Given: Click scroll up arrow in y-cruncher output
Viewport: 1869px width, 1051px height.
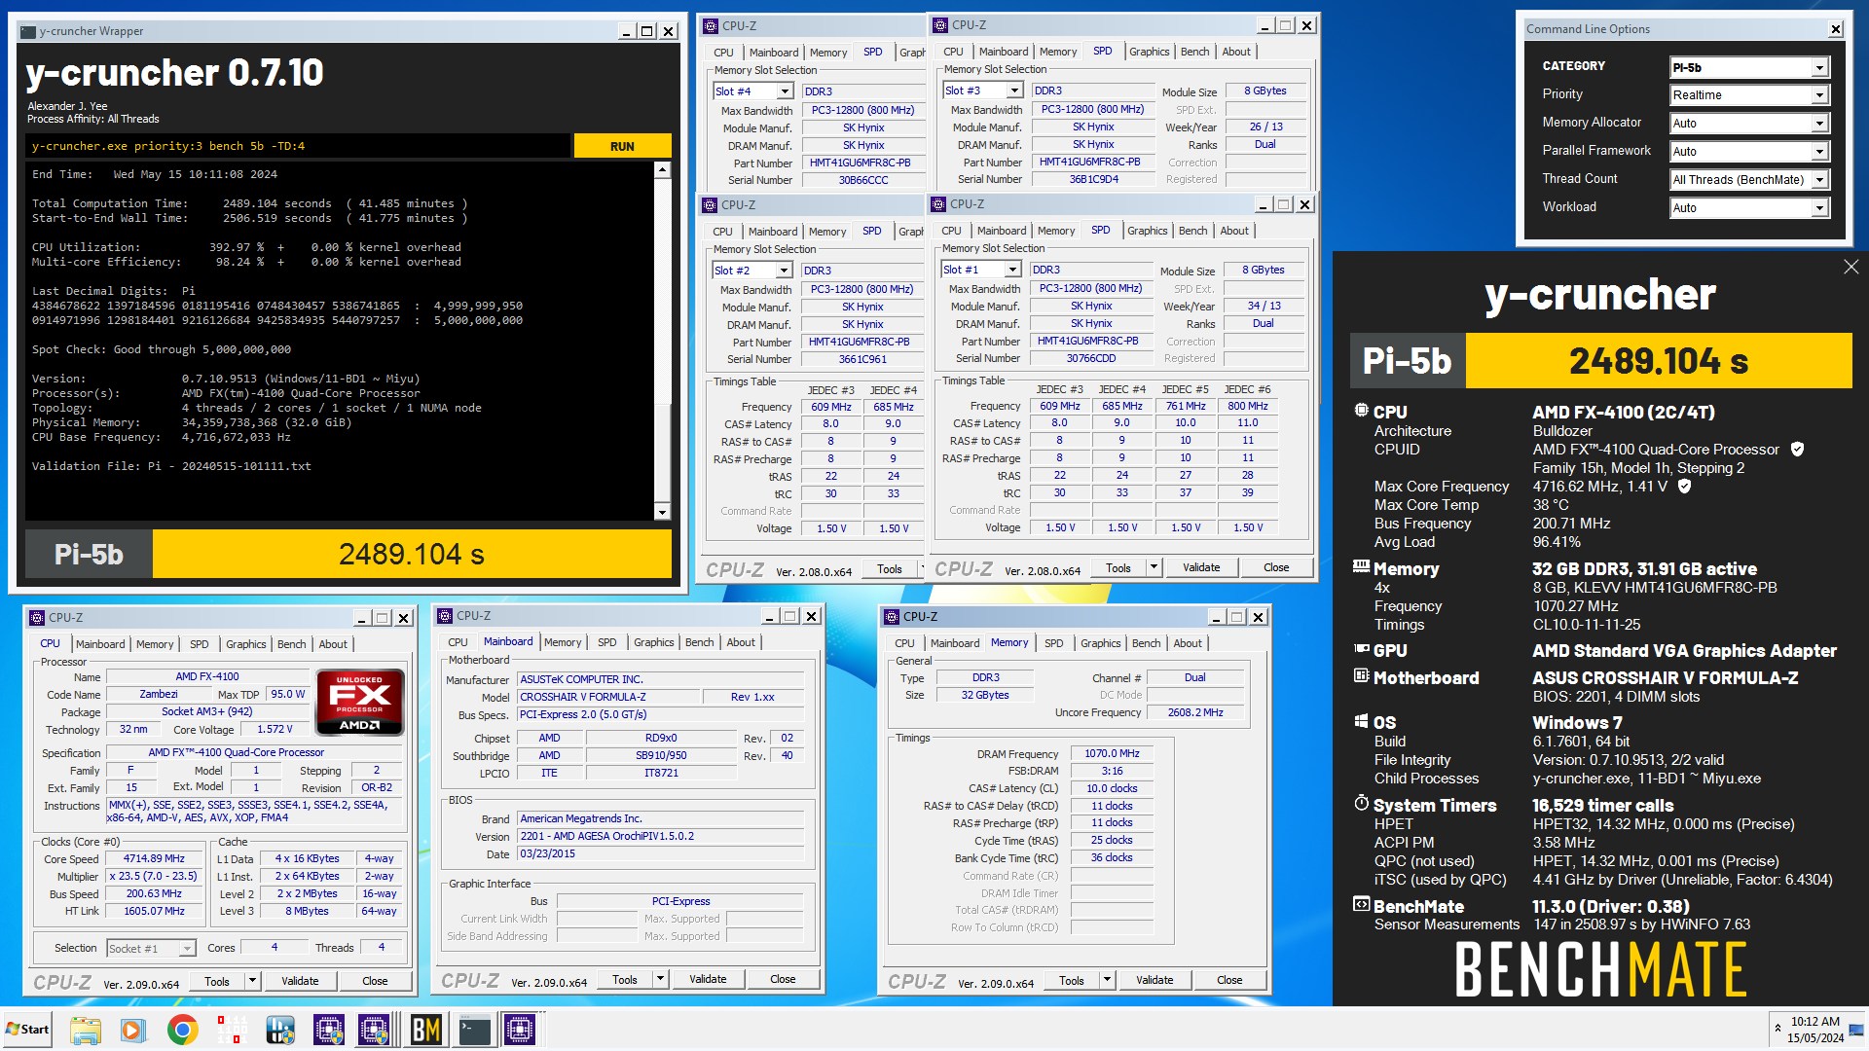Looking at the screenshot, I should (662, 170).
